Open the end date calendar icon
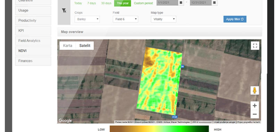The height and width of the screenshot is (132, 278). click(214, 2)
